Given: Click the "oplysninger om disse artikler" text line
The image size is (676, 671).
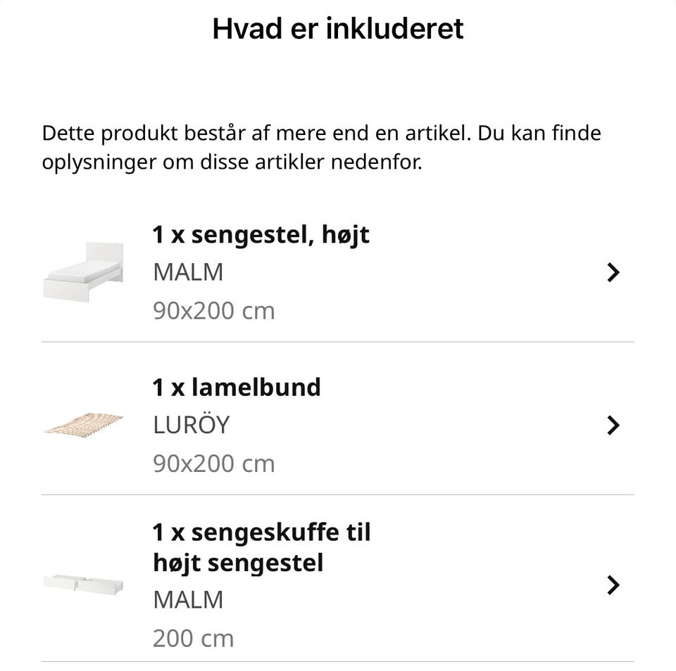Looking at the screenshot, I should click(232, 162).
